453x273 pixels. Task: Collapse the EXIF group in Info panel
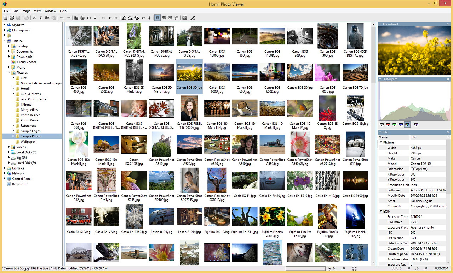[x=381, y=212]
